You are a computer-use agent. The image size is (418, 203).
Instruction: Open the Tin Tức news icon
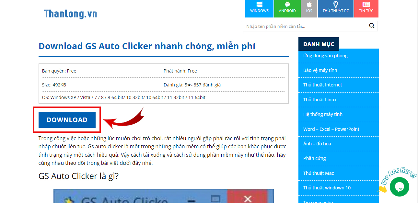pyautogui.click(x=366, y=5)
